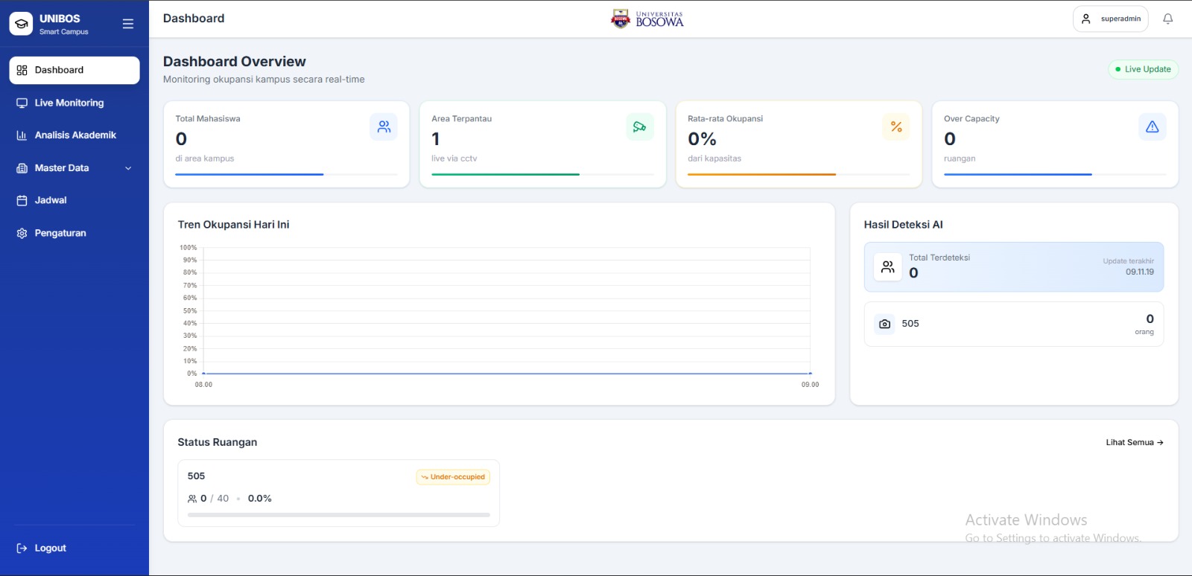
Task: Select the 505 camera detection row
Action: click(x=1014, y=324)
